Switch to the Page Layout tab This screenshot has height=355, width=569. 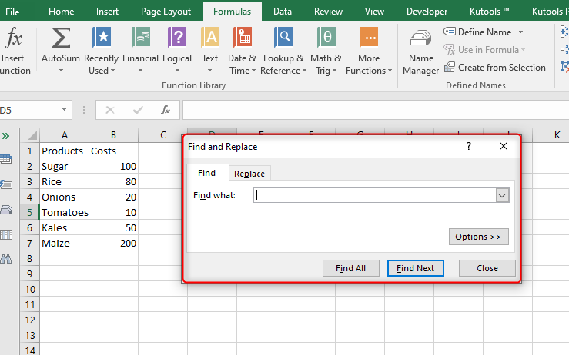[166, 12]
